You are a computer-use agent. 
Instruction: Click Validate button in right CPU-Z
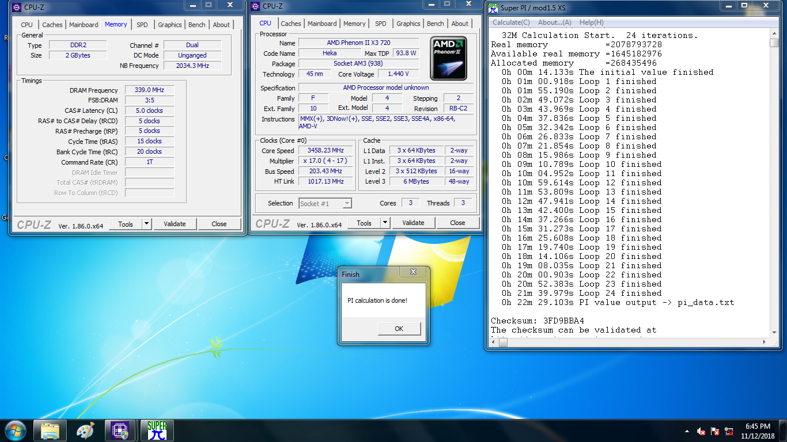413,223
